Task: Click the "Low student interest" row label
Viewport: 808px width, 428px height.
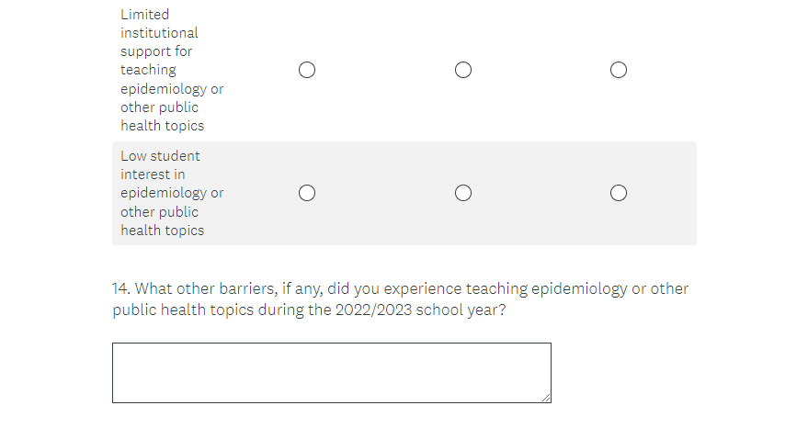Action: pos(172,193)
